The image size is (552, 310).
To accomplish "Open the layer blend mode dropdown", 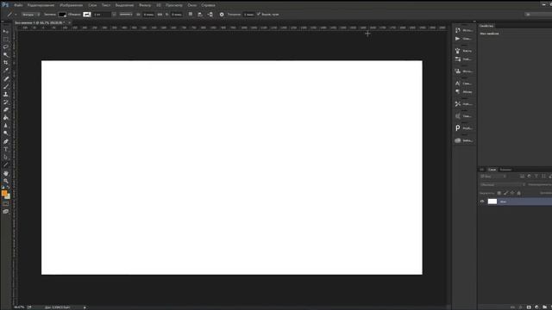I will click(x=502, y=184).
